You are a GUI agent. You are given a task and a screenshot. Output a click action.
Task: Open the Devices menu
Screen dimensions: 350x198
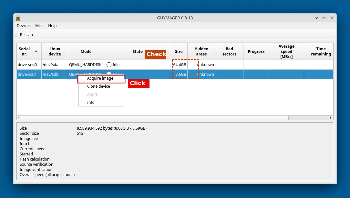[24, 26]
